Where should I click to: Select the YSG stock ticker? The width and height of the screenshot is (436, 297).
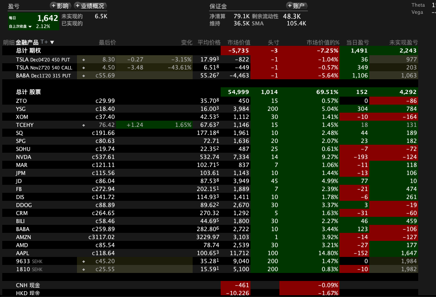pos(20,109)
